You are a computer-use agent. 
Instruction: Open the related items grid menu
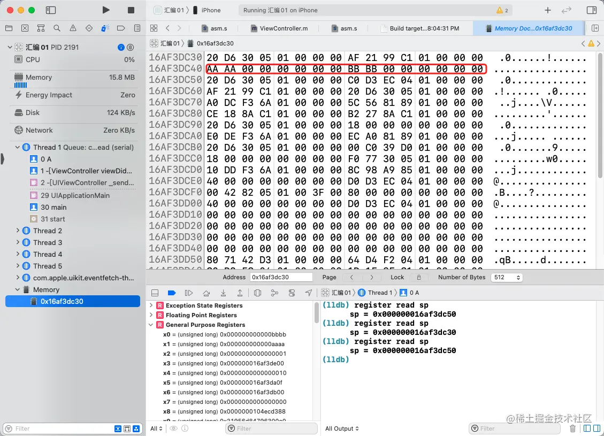pyautogui.click(x=154, y=28)
